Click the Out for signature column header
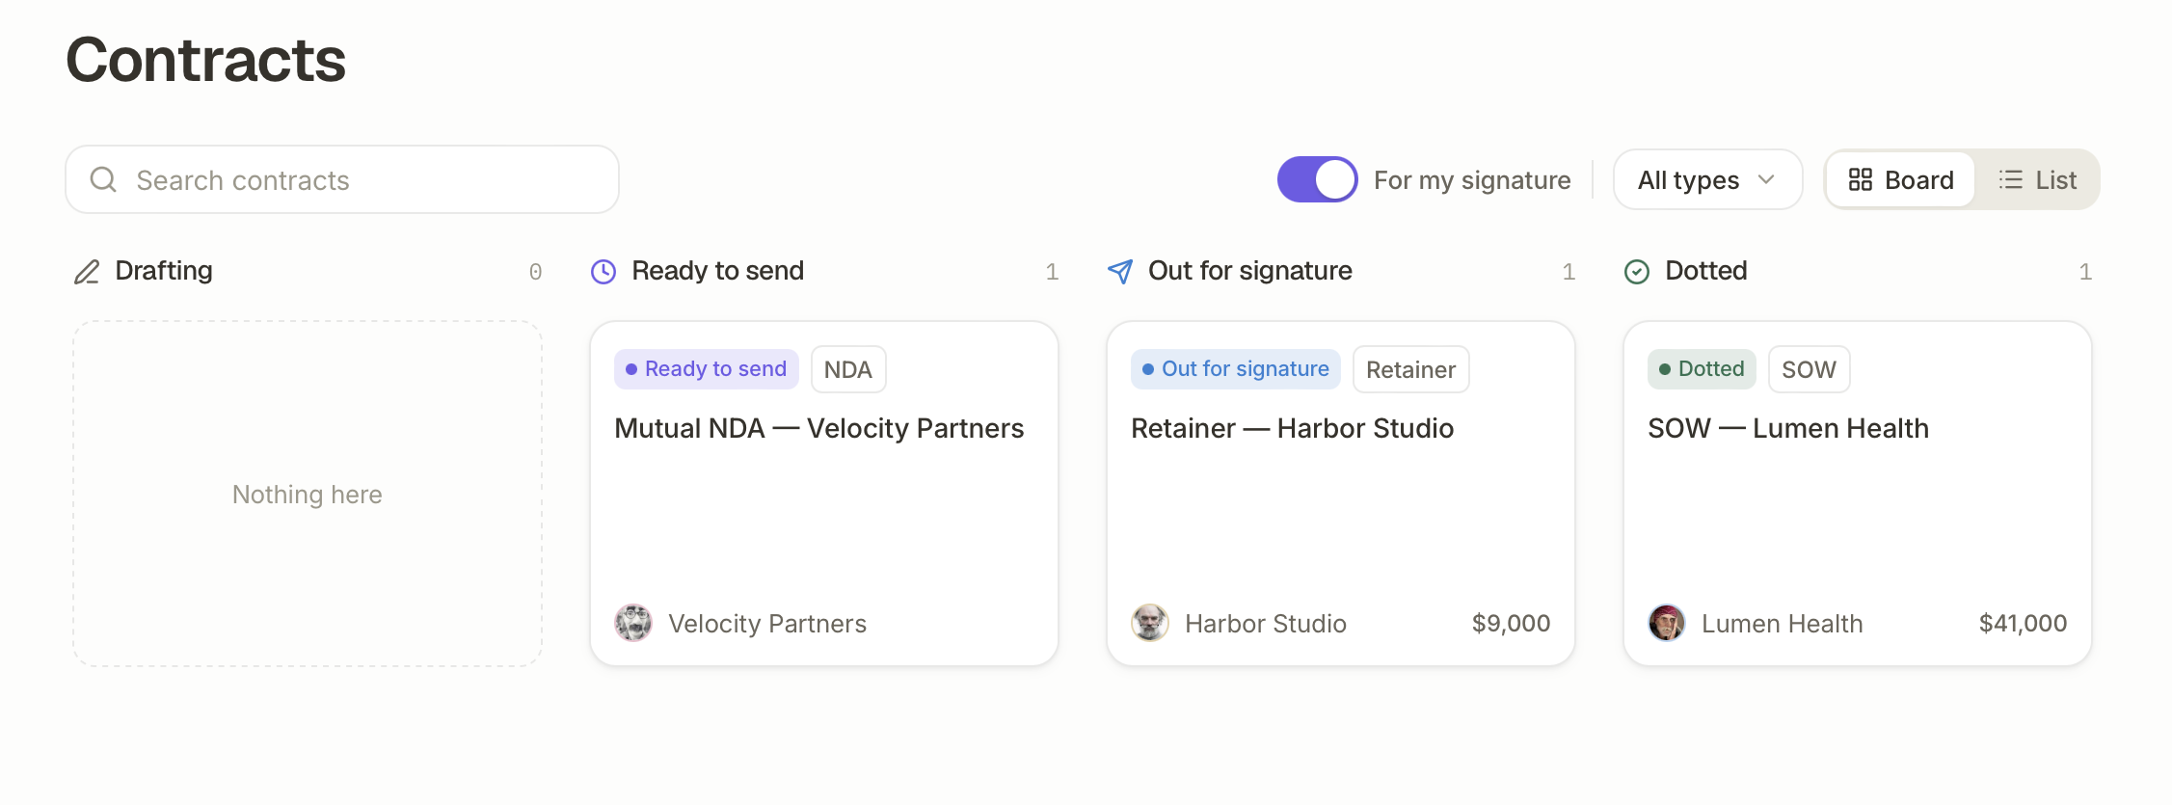The height and width of the screenshot is (805, 2172). [1249, 271]
